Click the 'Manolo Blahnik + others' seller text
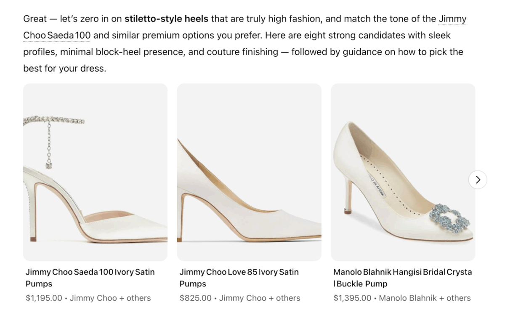 pos(425,298)
